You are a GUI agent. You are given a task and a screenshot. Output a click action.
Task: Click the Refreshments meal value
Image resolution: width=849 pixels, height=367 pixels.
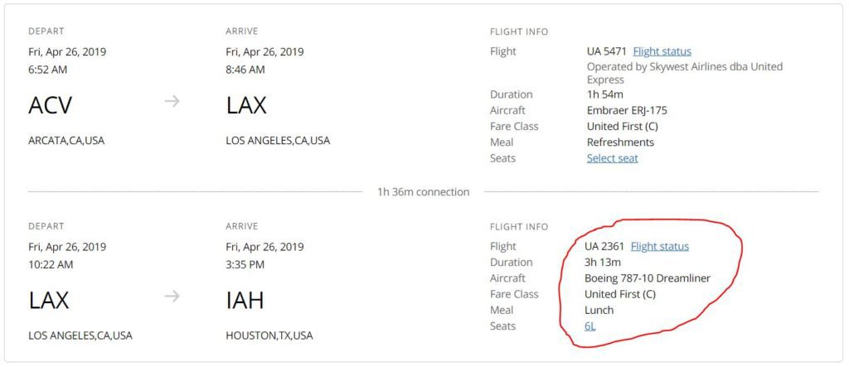(x=620, y=142)
